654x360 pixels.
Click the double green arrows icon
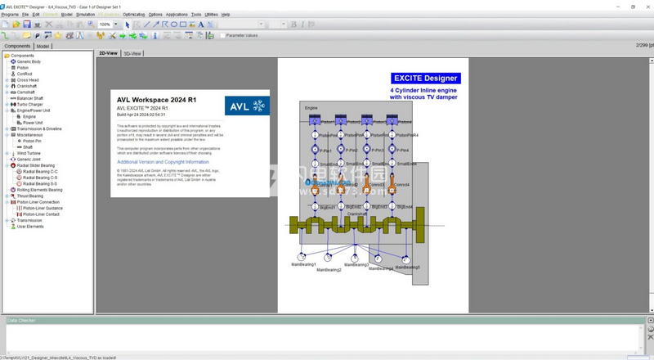132,35
